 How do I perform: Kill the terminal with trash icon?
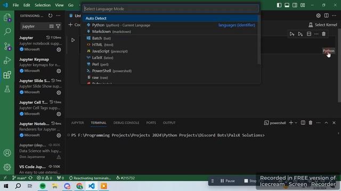pyautogui.click(x=311, y=123)
